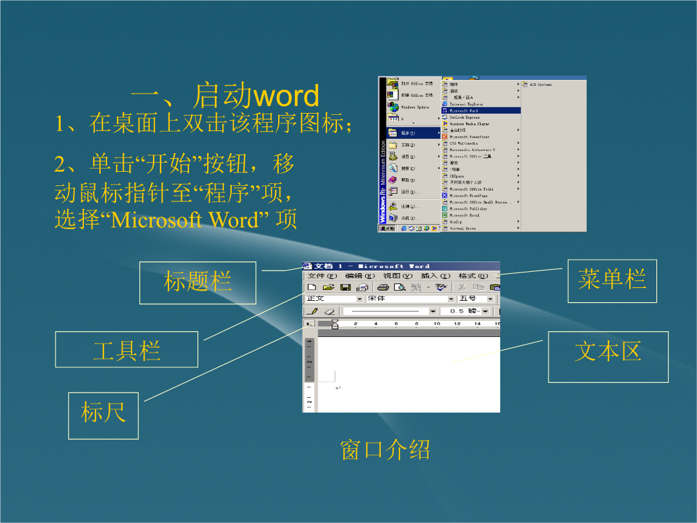Image resolution: width=697 pixels, height=523 pixels.
Task: Expand the 附件 submenu arrow
Action: coord(518,84)
